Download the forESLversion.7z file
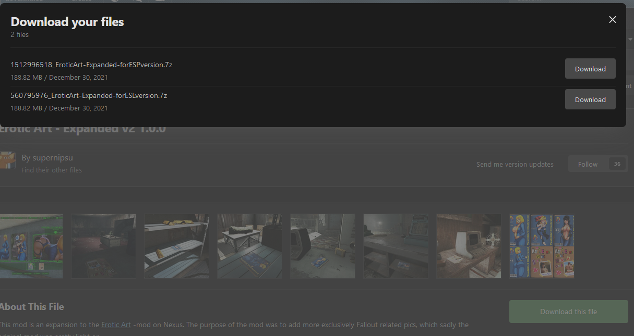Image resolution: width=634 pixels, height=336 pixels. (x=590, y=99)
